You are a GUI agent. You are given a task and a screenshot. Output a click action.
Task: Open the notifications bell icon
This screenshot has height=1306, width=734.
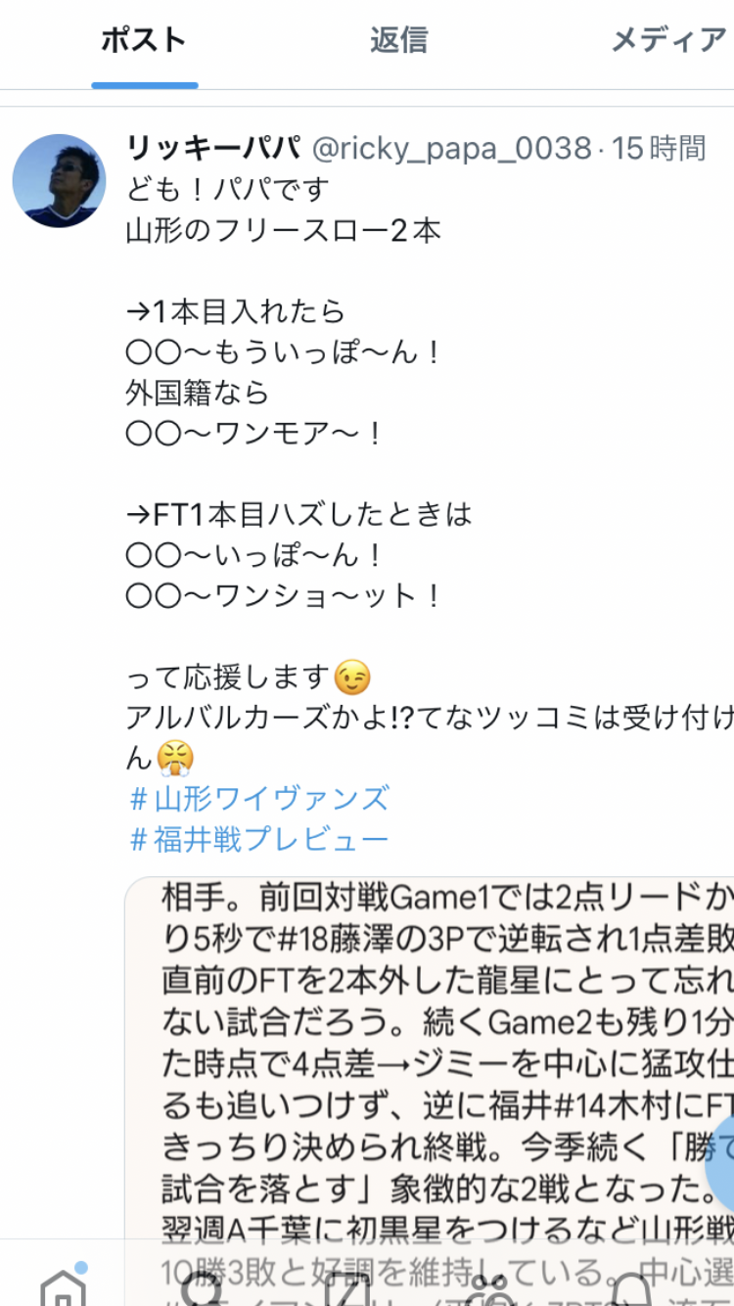pyautogui.click(x=632, y=1287)
